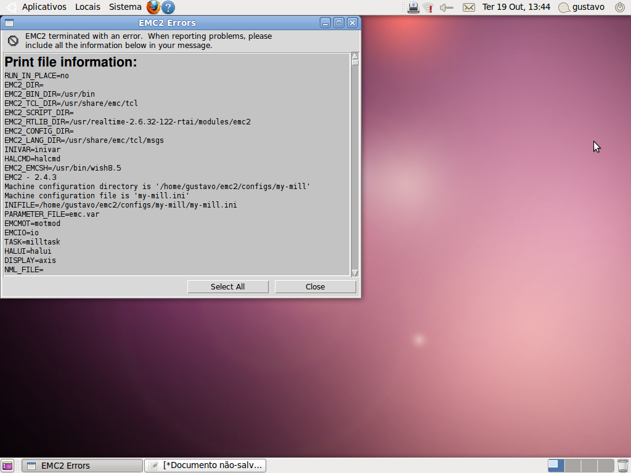Open the mail indicator icon

[469, 7]
